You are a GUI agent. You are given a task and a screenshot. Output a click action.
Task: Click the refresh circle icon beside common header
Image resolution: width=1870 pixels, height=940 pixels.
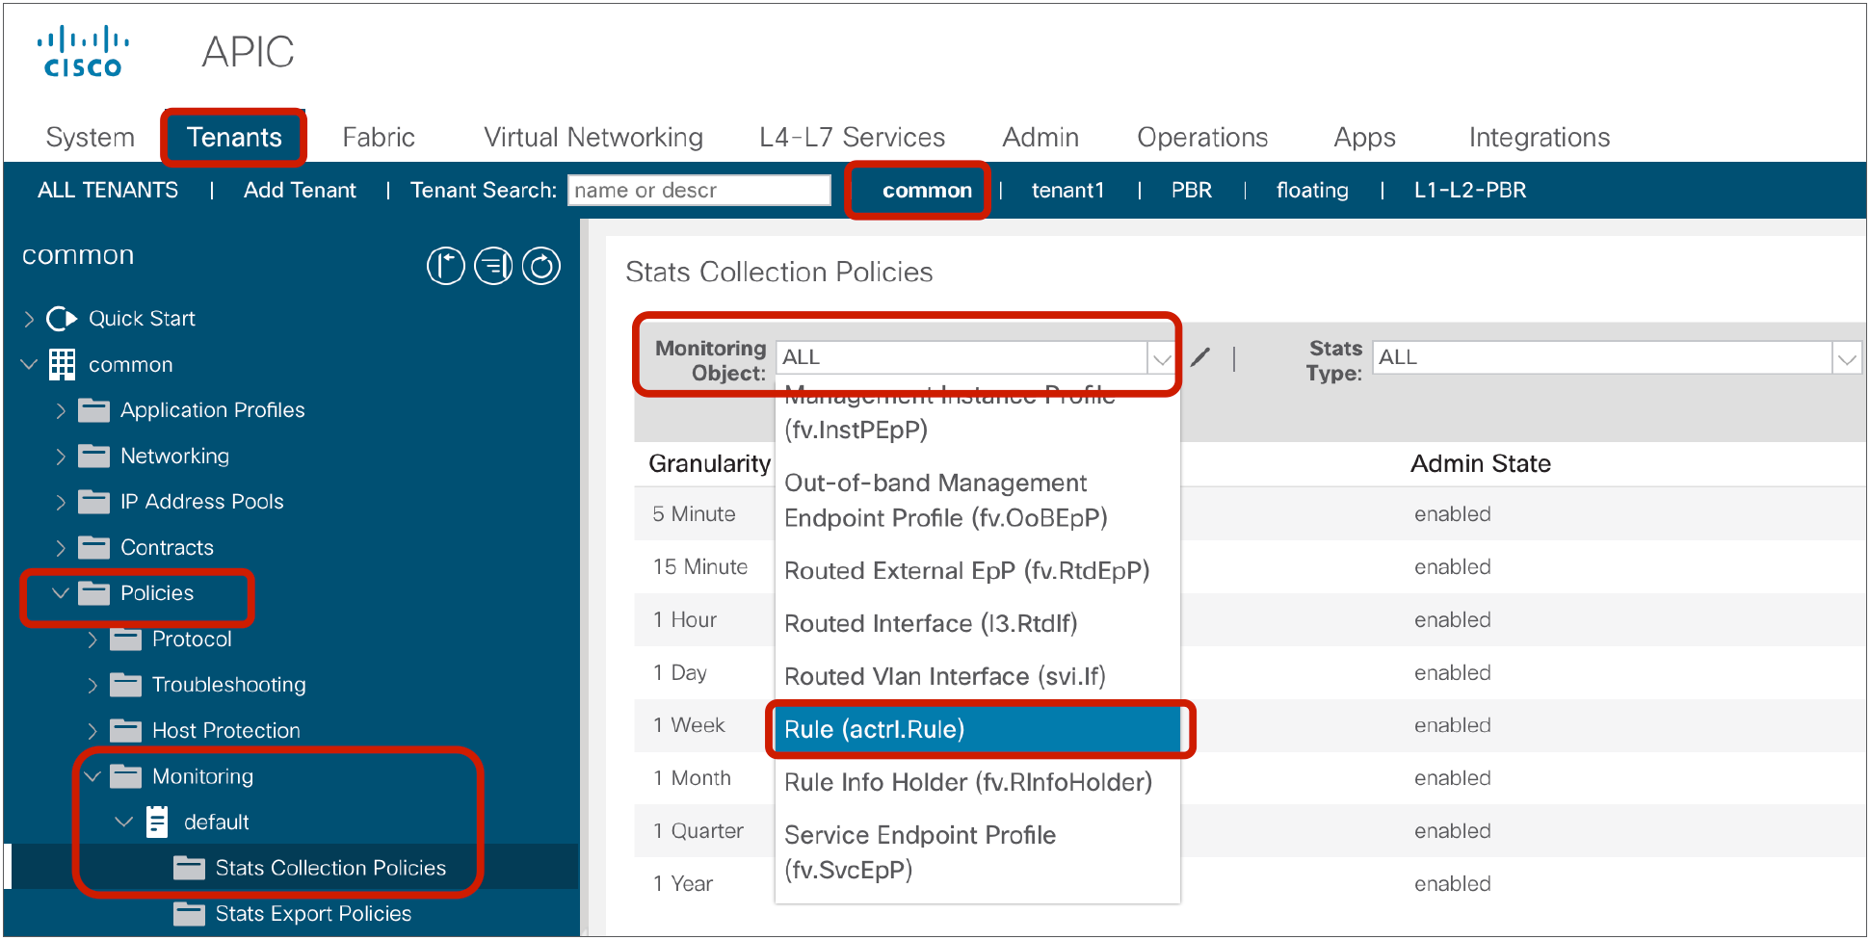tap(541, 266)
